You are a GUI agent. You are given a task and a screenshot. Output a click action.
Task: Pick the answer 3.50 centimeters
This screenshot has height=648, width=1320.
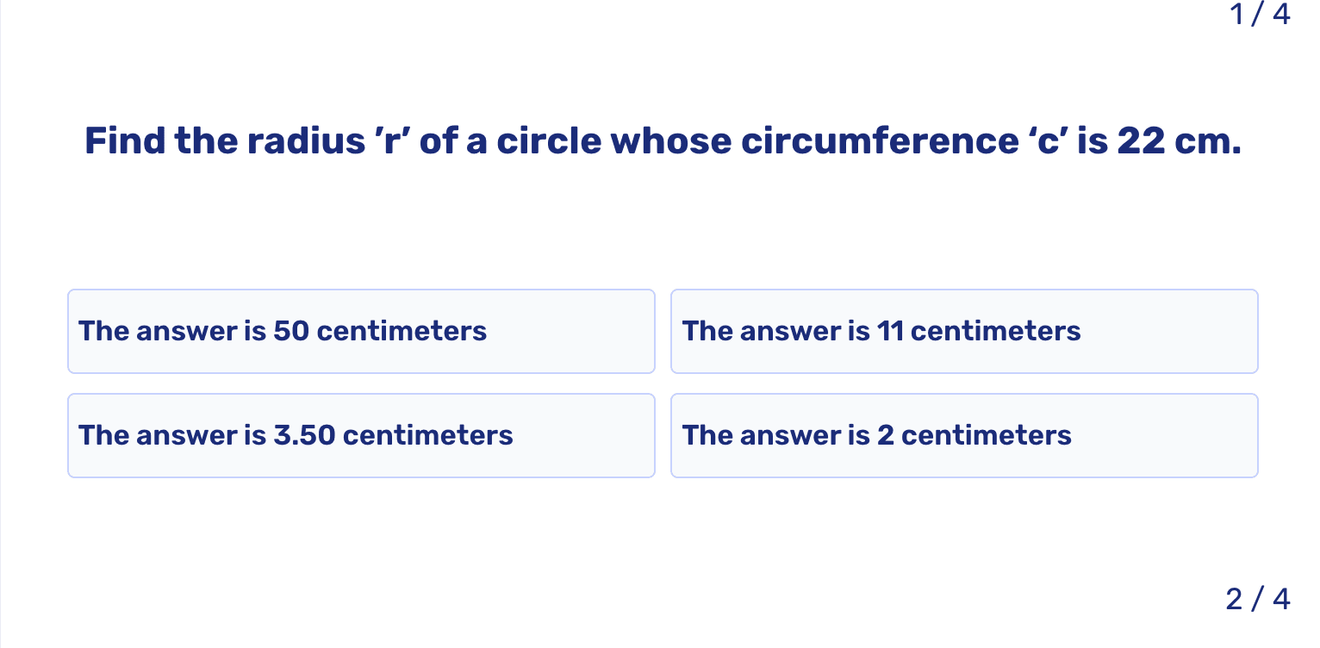tap(361, 436)
